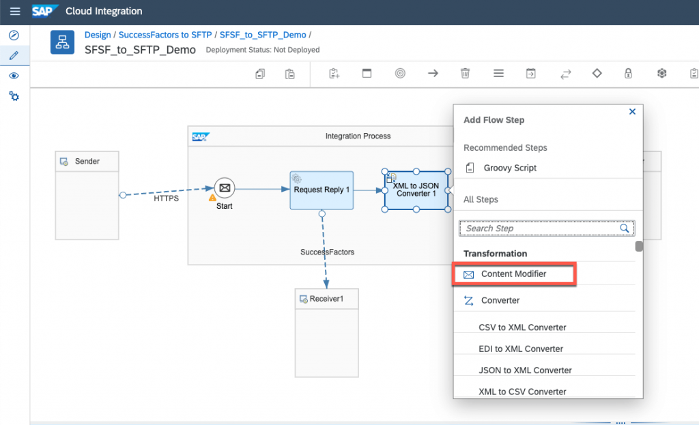The height and width of the screenshot is (425, 699).
Task: Focus the Search Step field
Action: pyautogui.click(x=547, y=229)
